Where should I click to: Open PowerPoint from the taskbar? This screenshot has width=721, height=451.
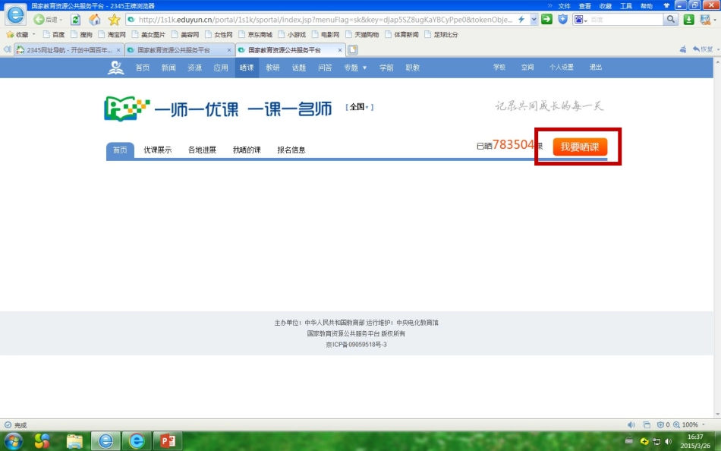[x=167, y=440]
